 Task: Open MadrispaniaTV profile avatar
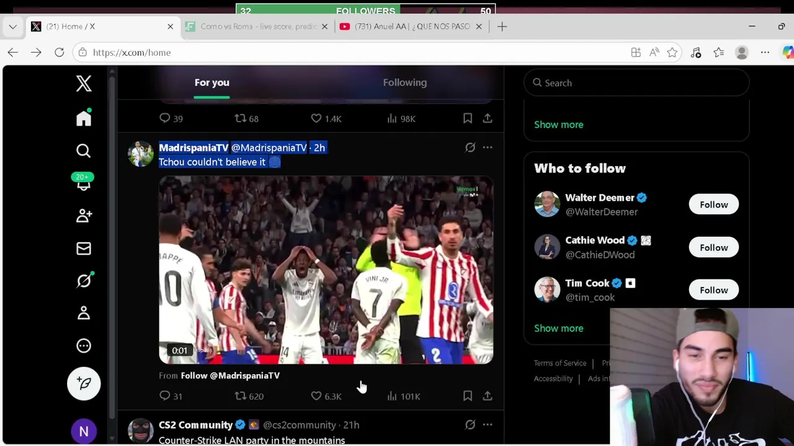[x=141, y=154]
